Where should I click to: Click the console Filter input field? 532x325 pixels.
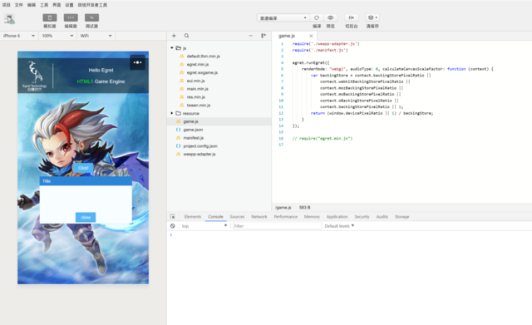(x=277, y=226)
